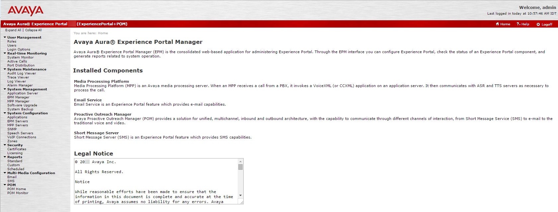The width and height of the screenshot is (558, 212).
Task: Open the Log Viewer link
Action: point(17,81)
